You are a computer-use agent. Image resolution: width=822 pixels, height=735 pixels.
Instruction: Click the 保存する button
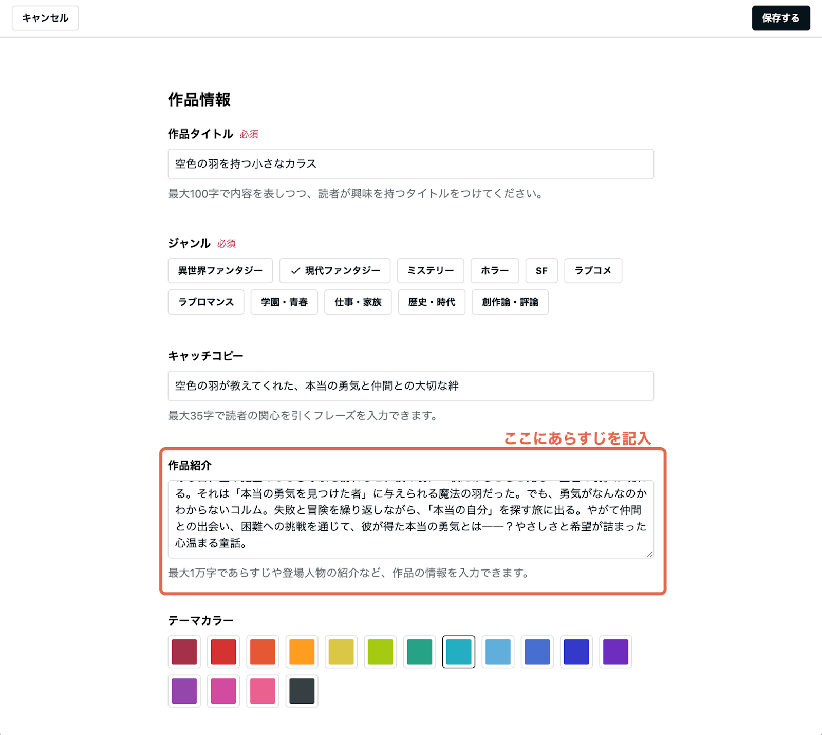pyautogui.click(x=781, y=18)
